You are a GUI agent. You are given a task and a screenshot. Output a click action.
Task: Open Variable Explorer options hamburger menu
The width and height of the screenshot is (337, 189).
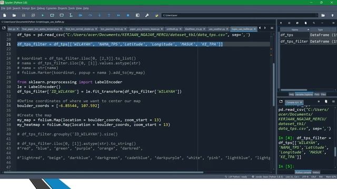tap(333, 23)
